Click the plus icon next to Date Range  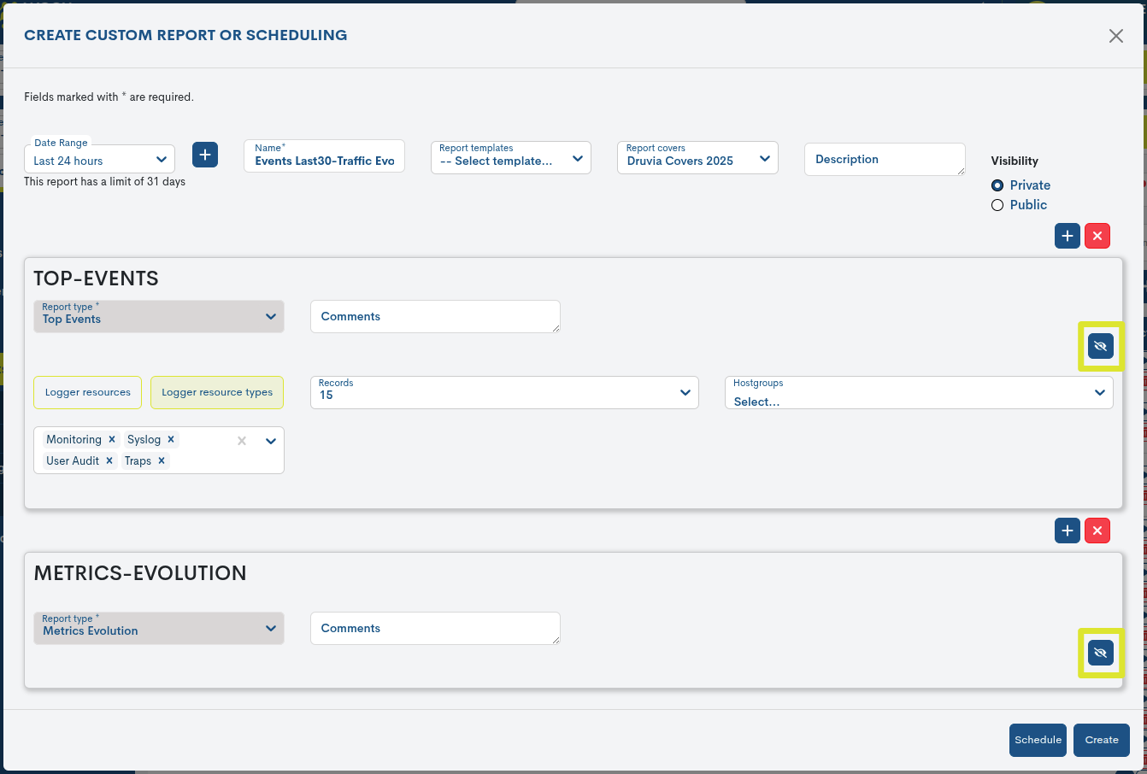click(205, 155)
